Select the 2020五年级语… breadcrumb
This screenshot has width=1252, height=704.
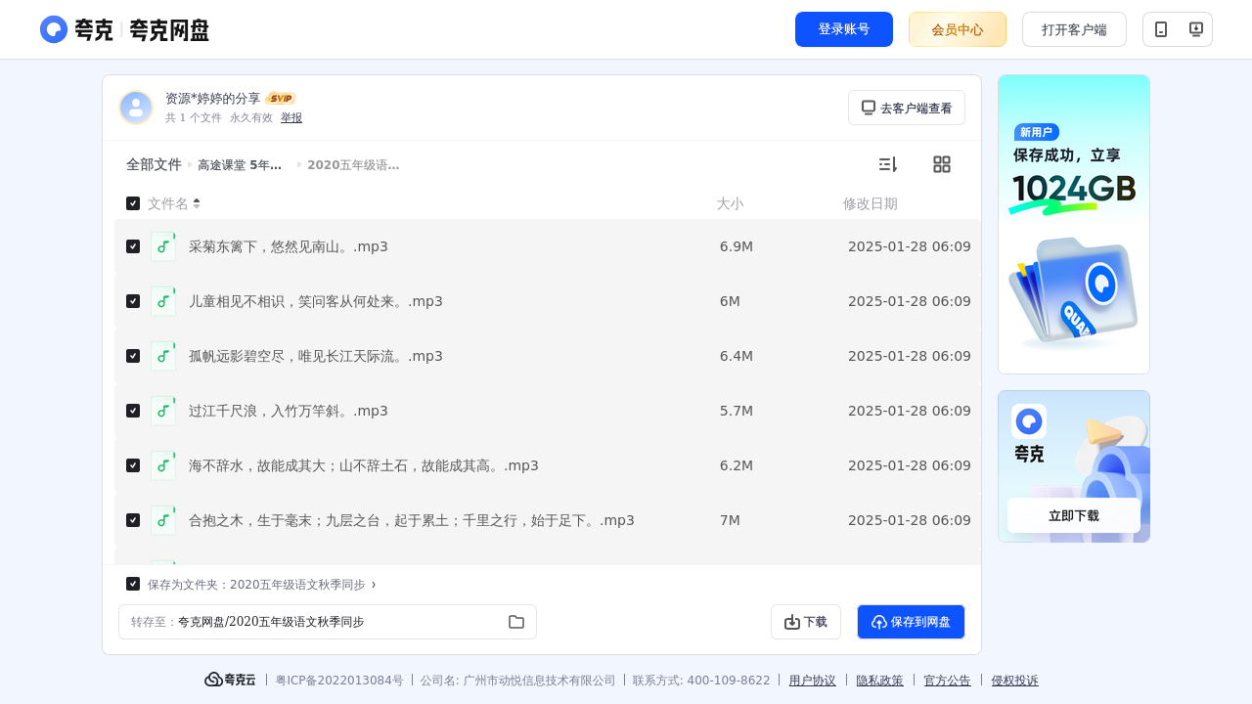[353, 165]
